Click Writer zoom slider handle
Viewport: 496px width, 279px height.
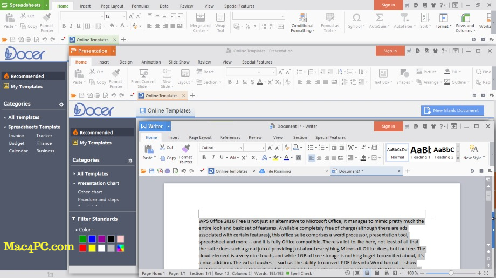[x=451, y=273]
